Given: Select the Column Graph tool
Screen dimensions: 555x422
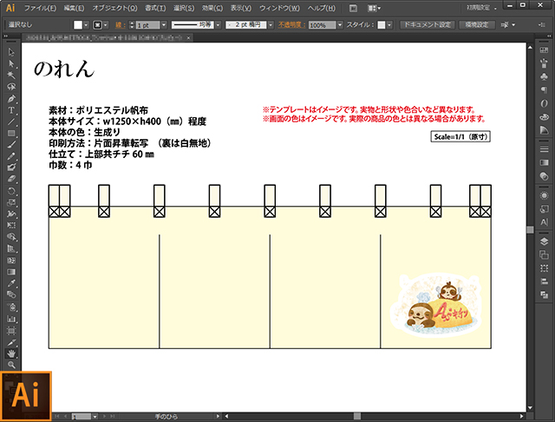Looking at the screenshot, I should pyautogui.click(x=11, y=319).
